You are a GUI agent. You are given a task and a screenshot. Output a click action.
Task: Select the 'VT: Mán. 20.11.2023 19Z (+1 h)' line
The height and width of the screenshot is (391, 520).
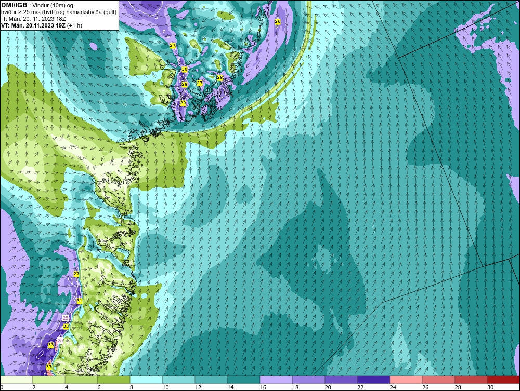point(42,25)
